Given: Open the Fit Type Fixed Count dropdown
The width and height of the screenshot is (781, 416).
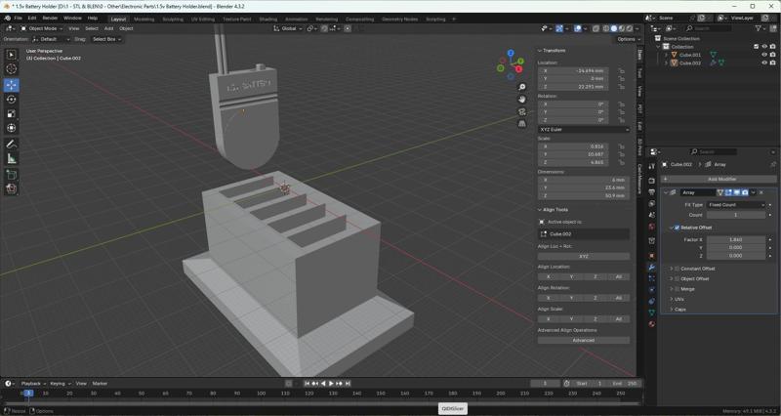Looking at the screenshot, I should coord(735,205).
